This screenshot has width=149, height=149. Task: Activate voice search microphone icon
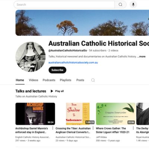coord(133,4)
